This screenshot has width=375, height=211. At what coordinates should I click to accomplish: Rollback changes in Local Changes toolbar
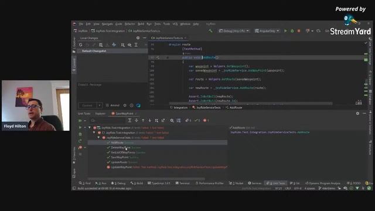(x=87, y=45)
